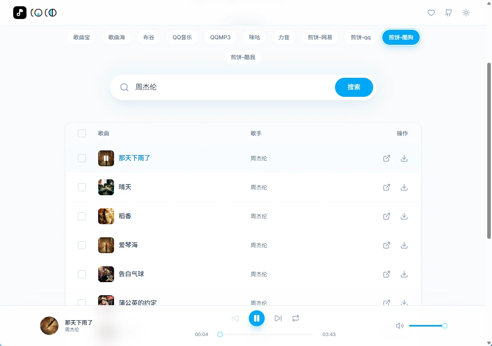
Task: Check the box for 爱琴海
Action: coord(82,245)
